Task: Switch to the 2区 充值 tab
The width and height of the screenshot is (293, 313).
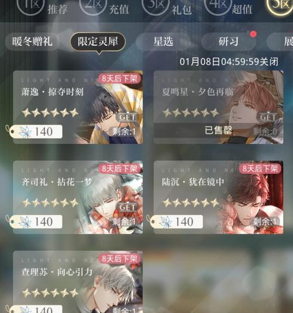Action: tap(104, 7)
